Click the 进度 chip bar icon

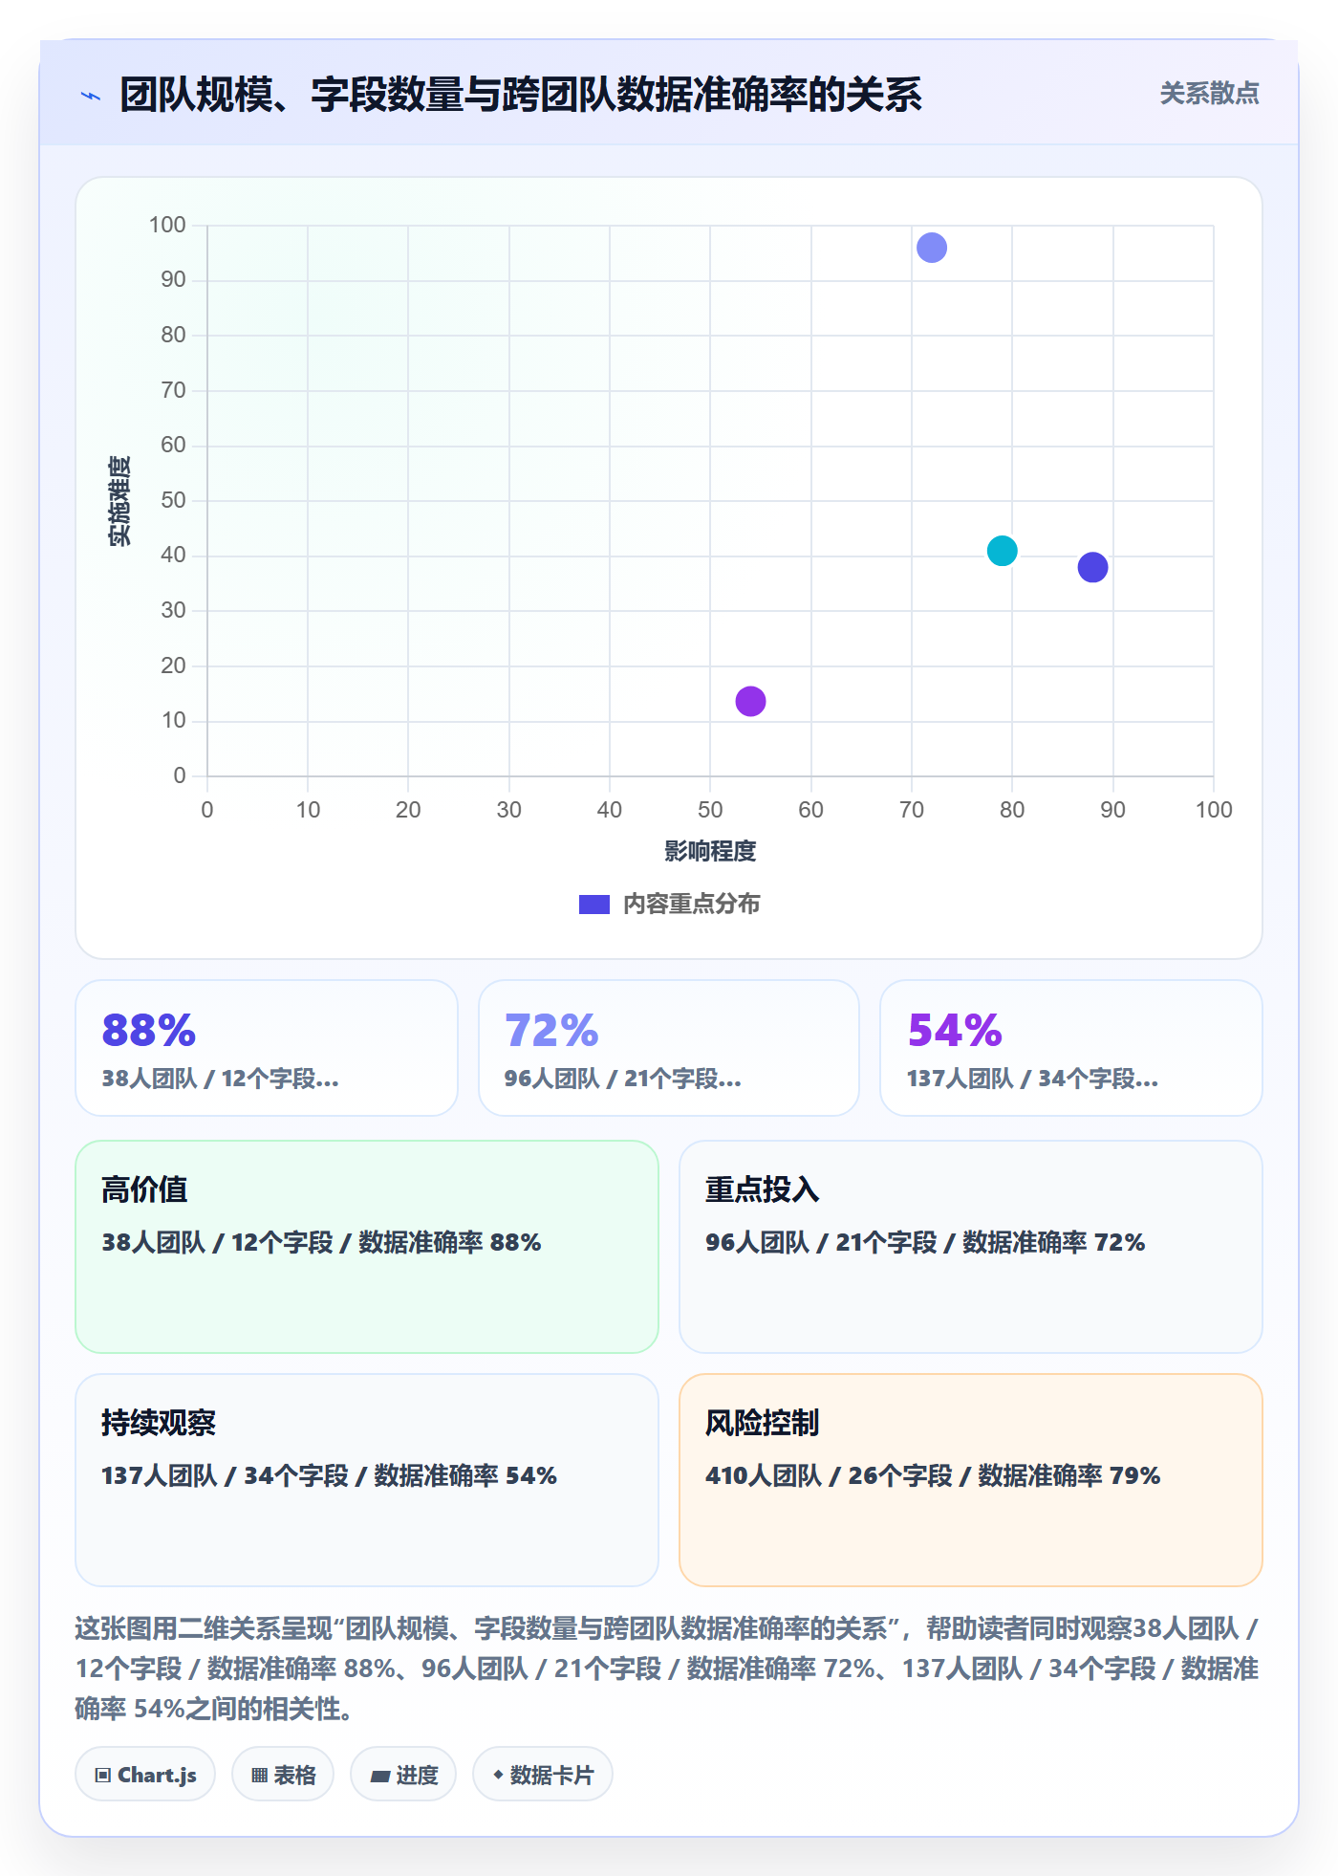pos(380,1777)
